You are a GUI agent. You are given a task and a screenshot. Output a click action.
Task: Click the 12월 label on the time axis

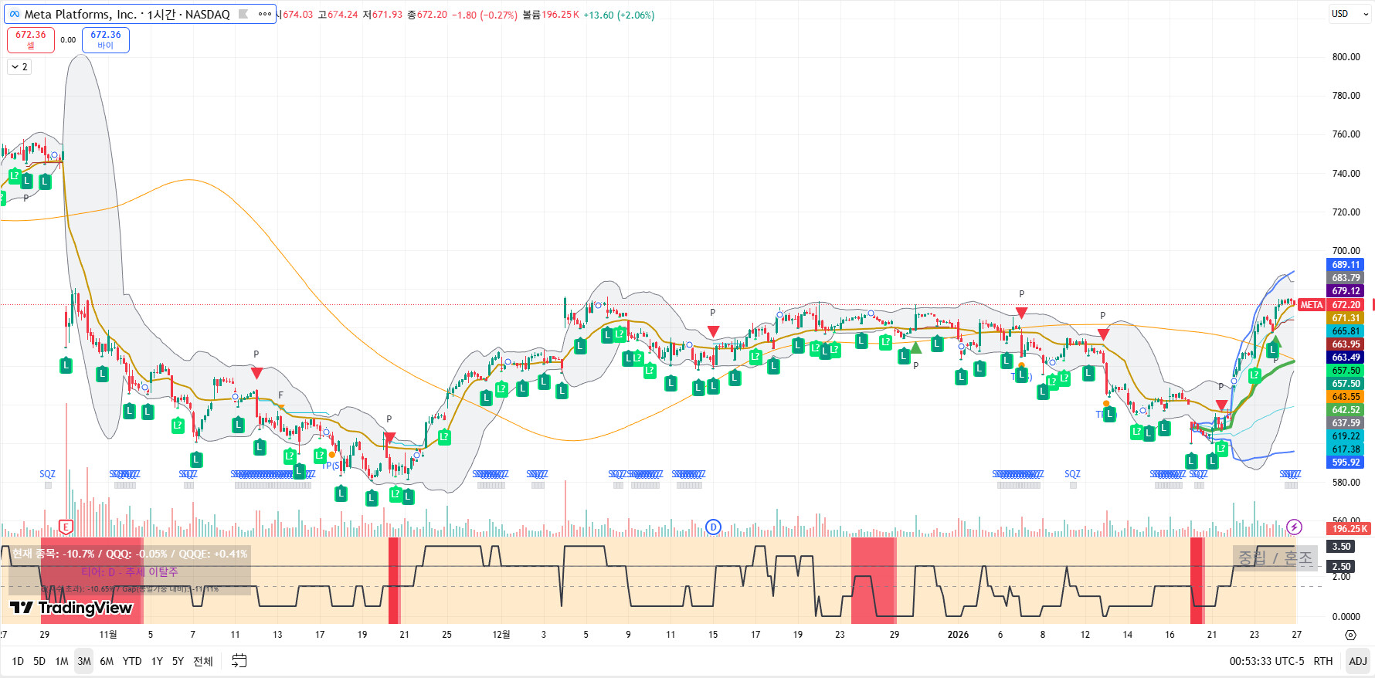tap(501, 635)
